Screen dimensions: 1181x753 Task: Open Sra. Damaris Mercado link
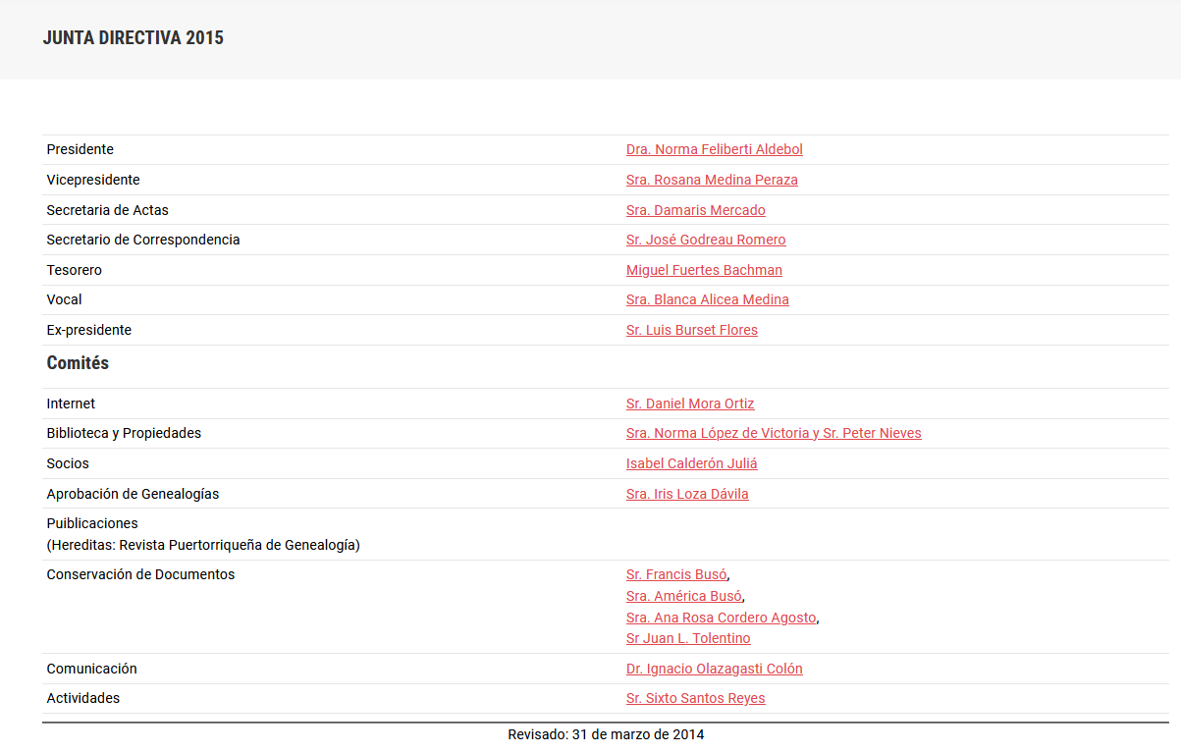[695, 210]
